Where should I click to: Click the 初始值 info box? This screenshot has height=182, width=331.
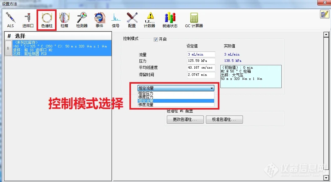coord(251,76)
